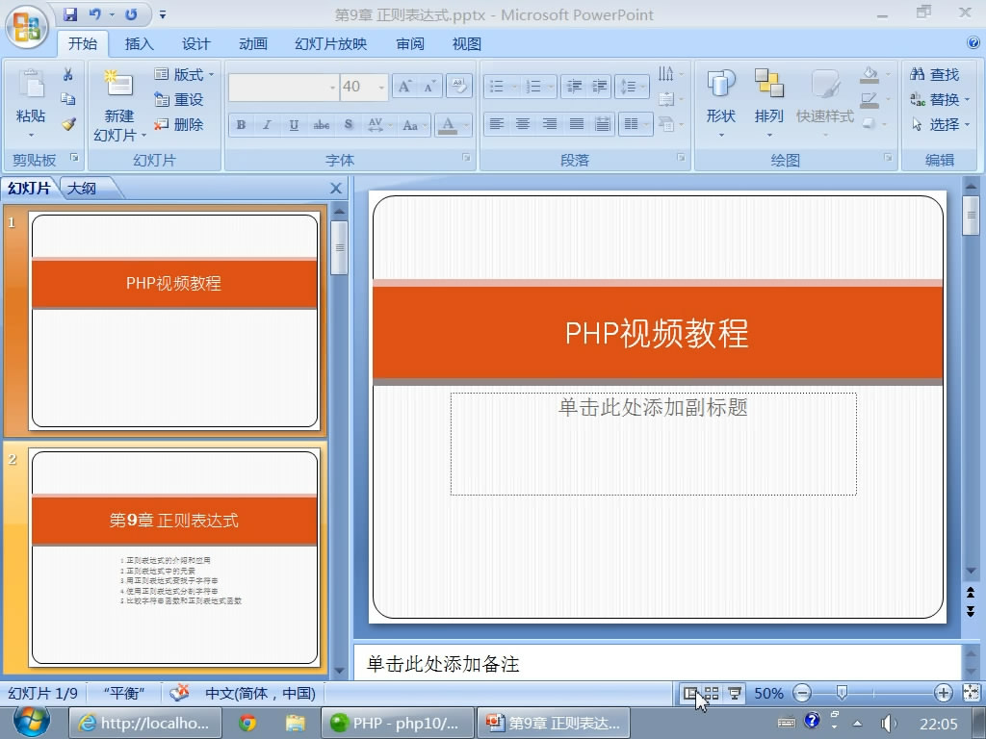The height and width of the screenshot is (739, 986).
Task: Open the font size dropdown showing 40
Action: [x=381, y=88]
